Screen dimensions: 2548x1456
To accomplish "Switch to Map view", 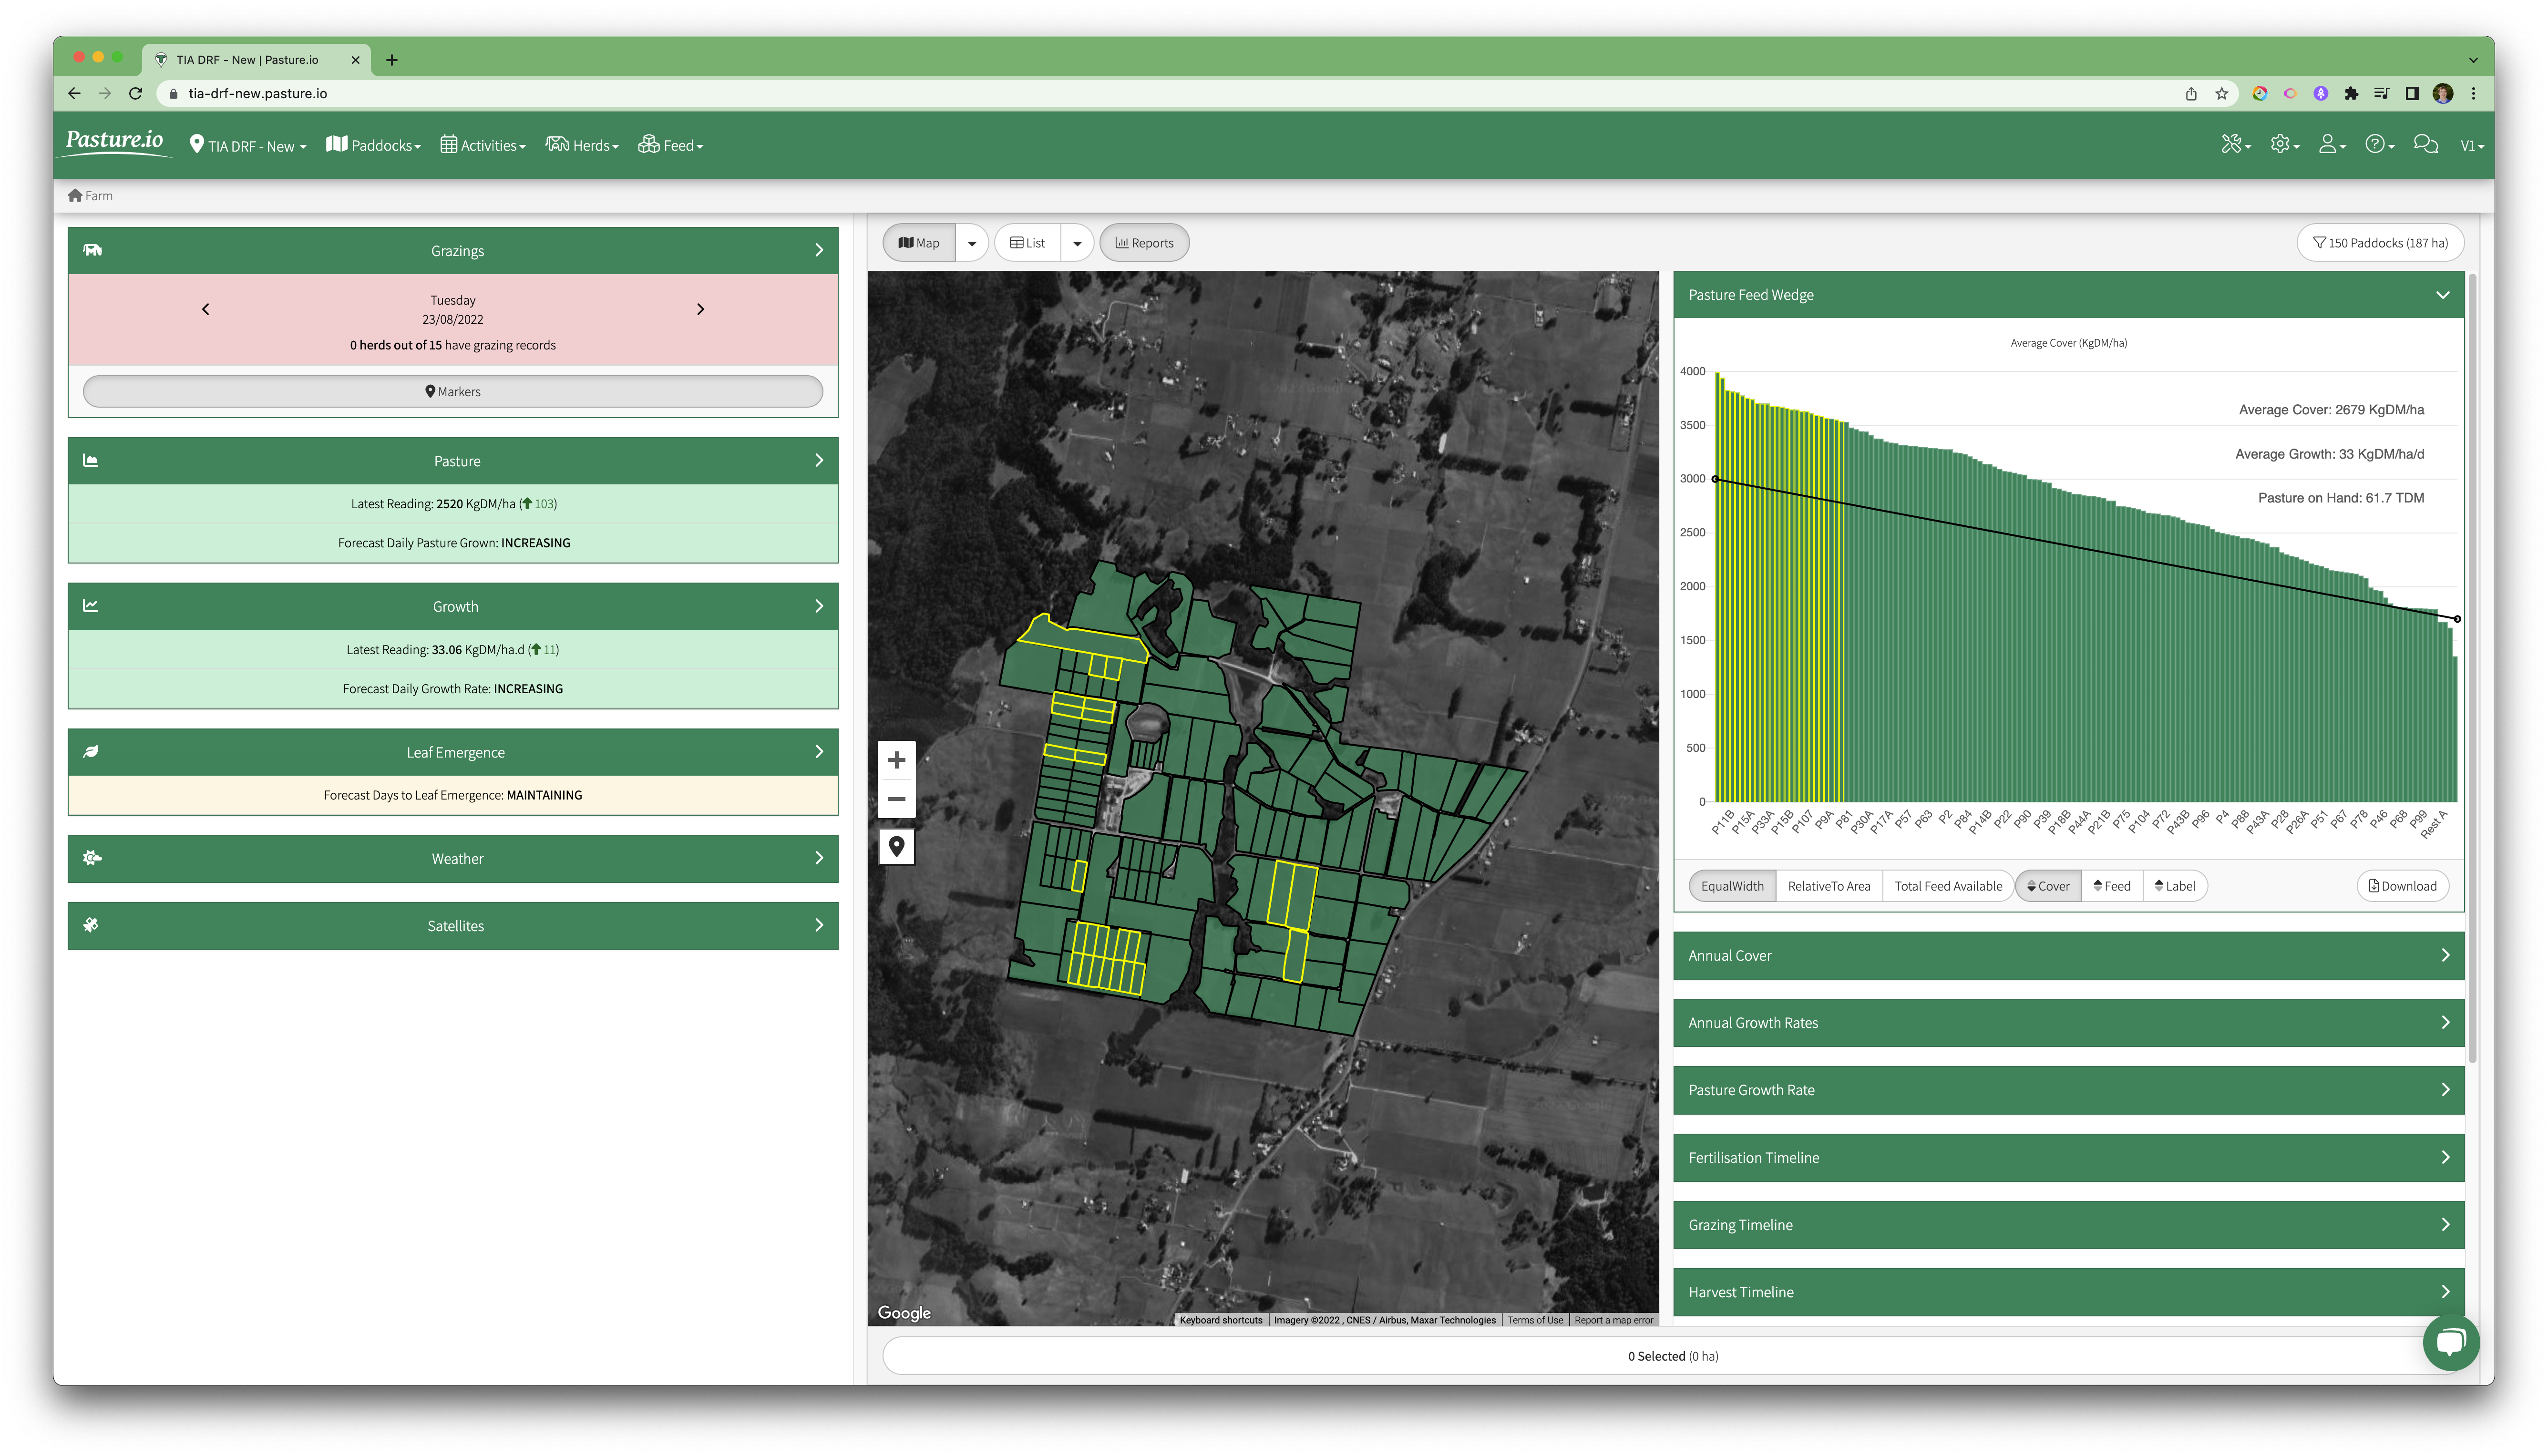I will (x=919, y=243).
